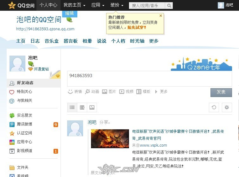Screen dimensions: 239x177
Task: Click the QQ空间 star logo
Action: (x=12, y=5)
